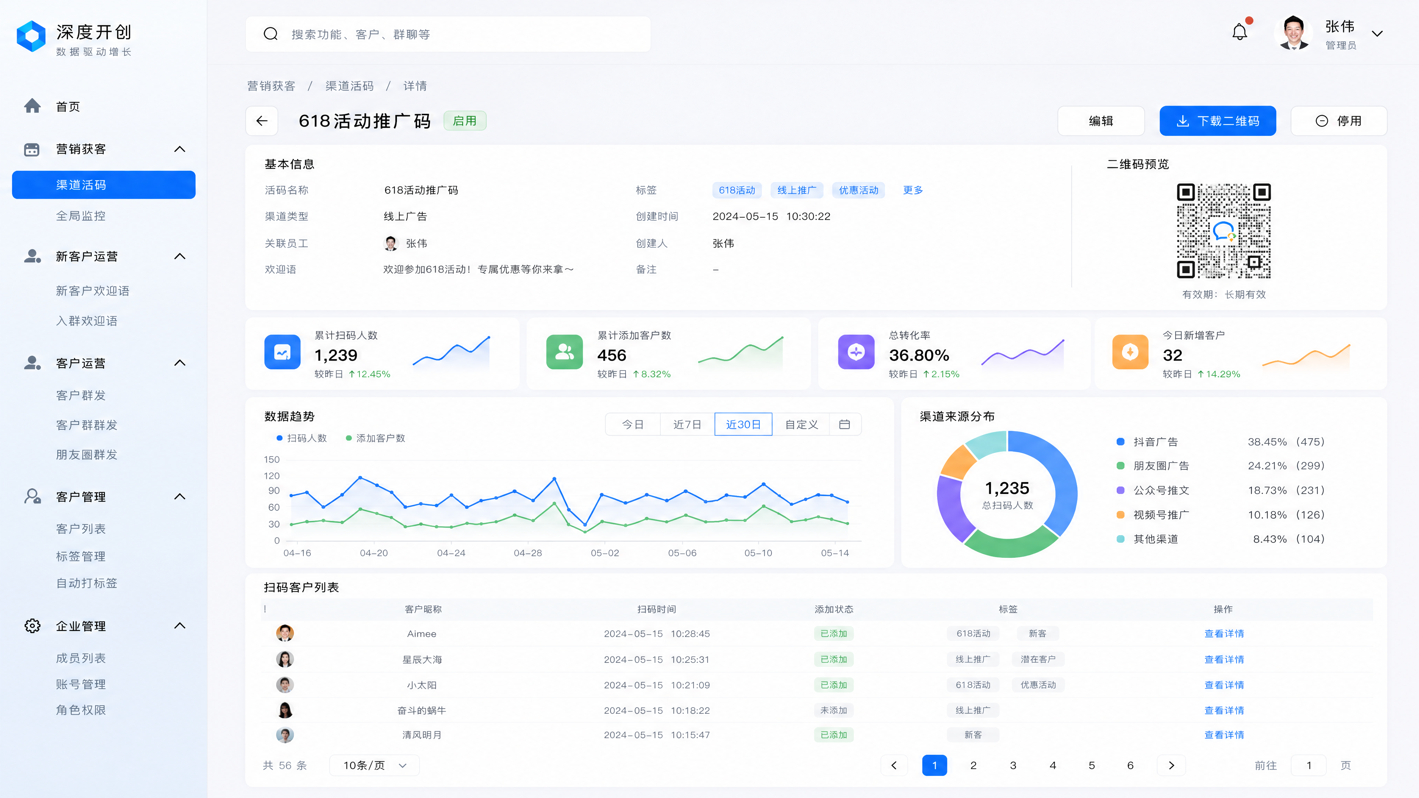
Task: Select the 自定义 time range tab
Action: click(x=802, y=424)
